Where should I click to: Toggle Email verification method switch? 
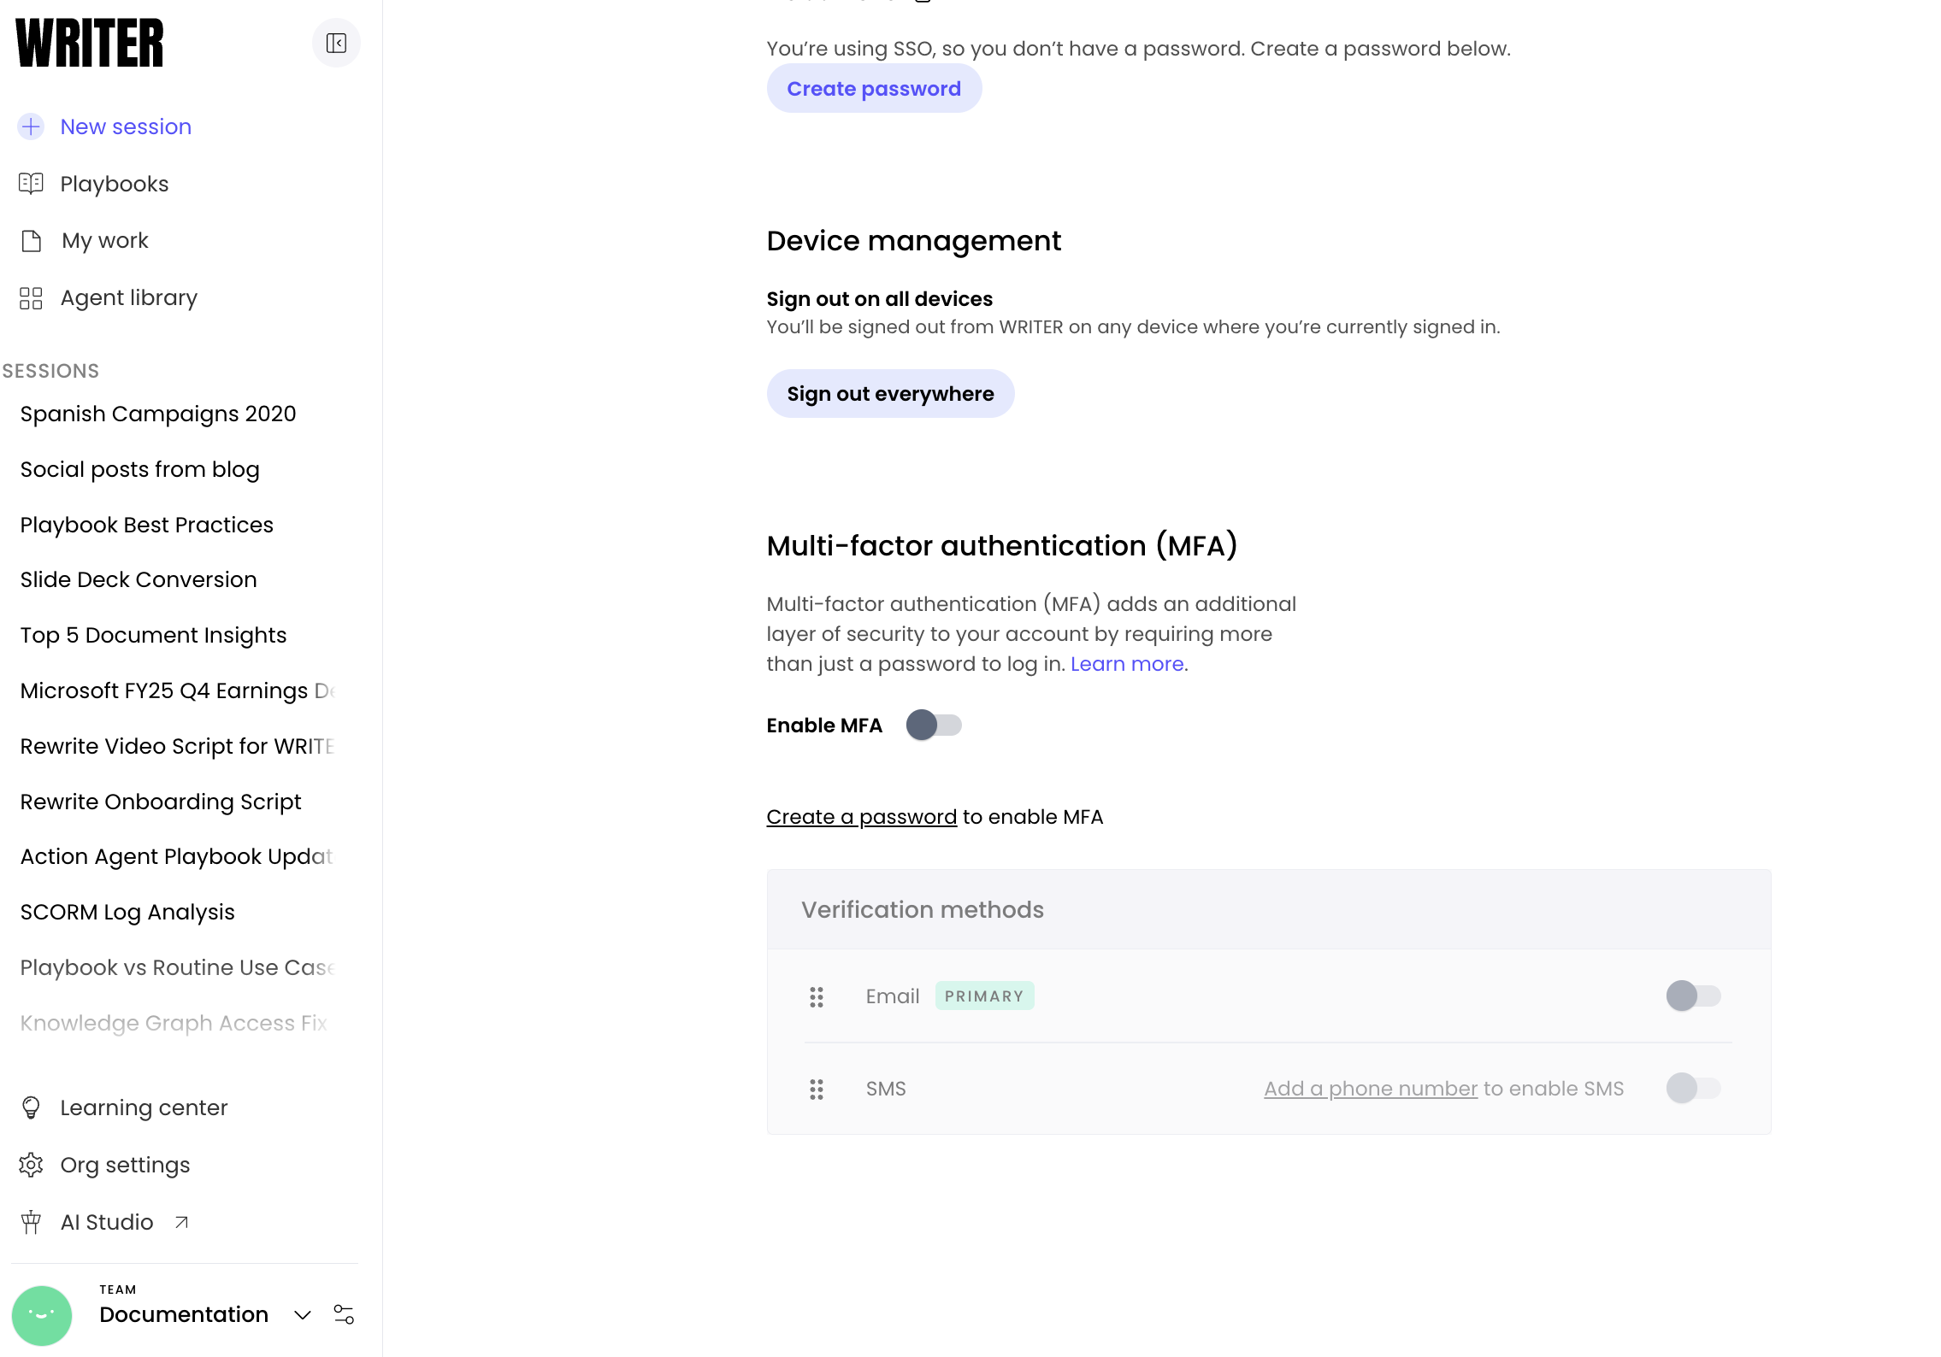pos(1693,996)
